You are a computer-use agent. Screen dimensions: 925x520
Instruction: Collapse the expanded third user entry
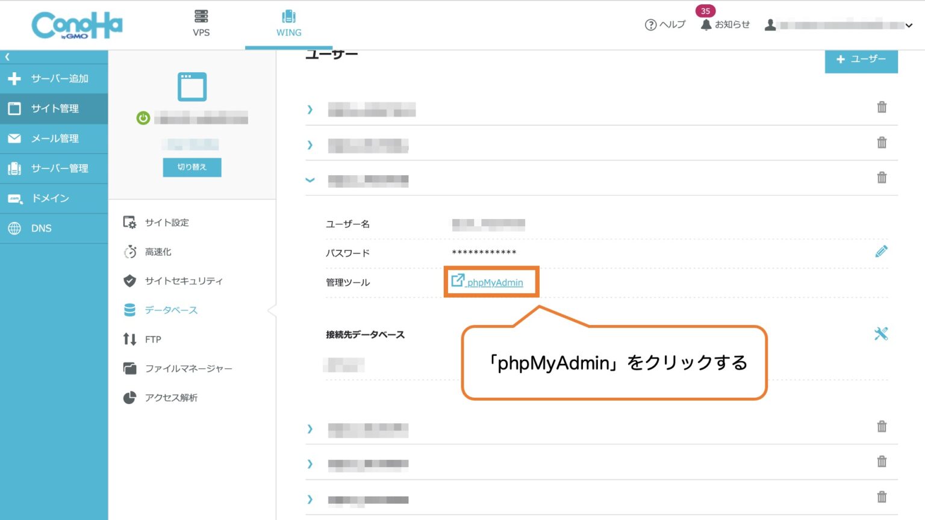(x=310, y=180)
